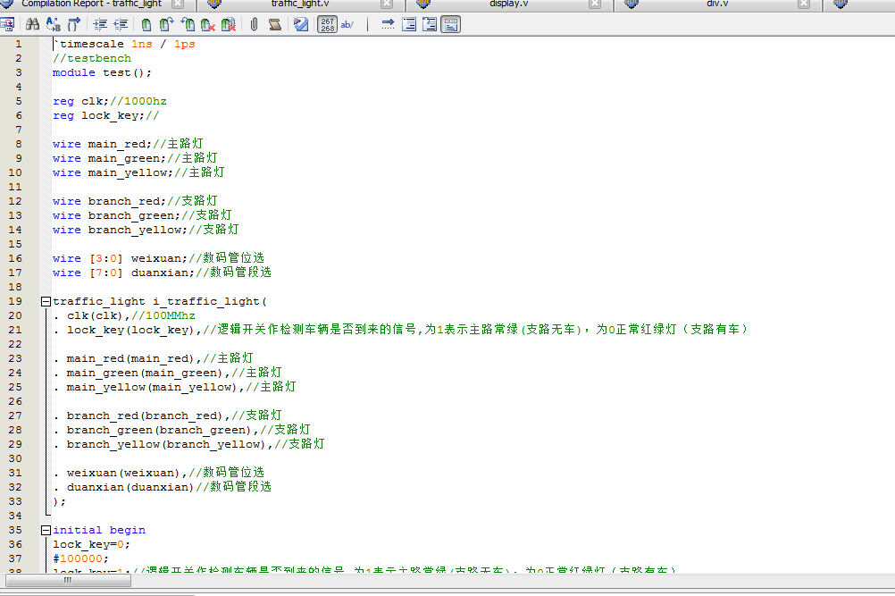
Task: Switch to the Compilation Report - traffic_light tab
Action: [92, 4]
